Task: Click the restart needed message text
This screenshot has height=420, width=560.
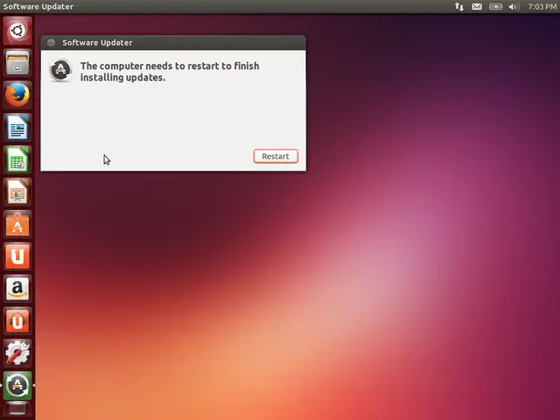Action: pyautogui.click(x=170, y=72)
